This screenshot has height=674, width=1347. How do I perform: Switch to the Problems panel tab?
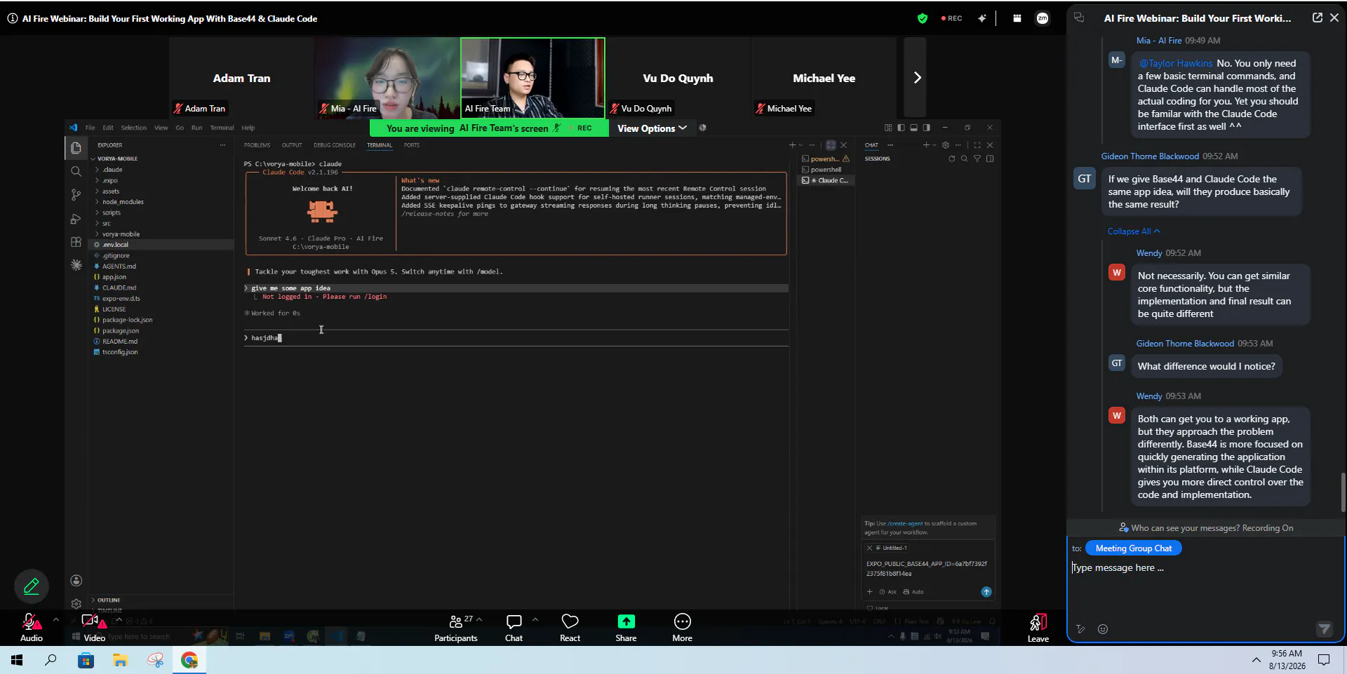(257, 145)
